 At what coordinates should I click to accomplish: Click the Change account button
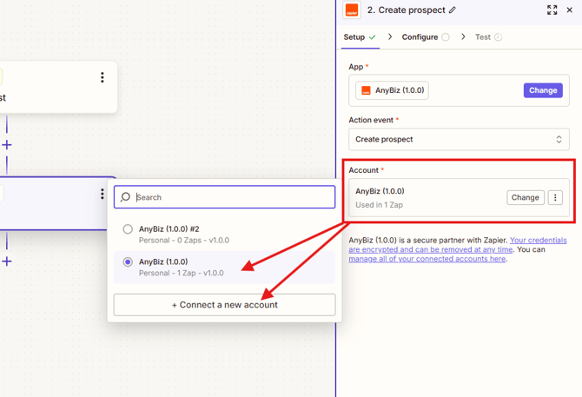click(526, 197)
